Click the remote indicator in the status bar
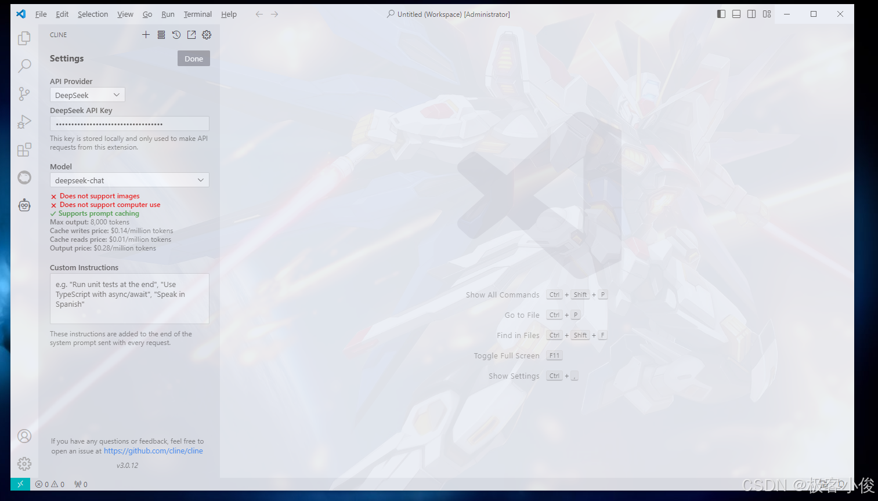The image size is (878, 501). 20,484
